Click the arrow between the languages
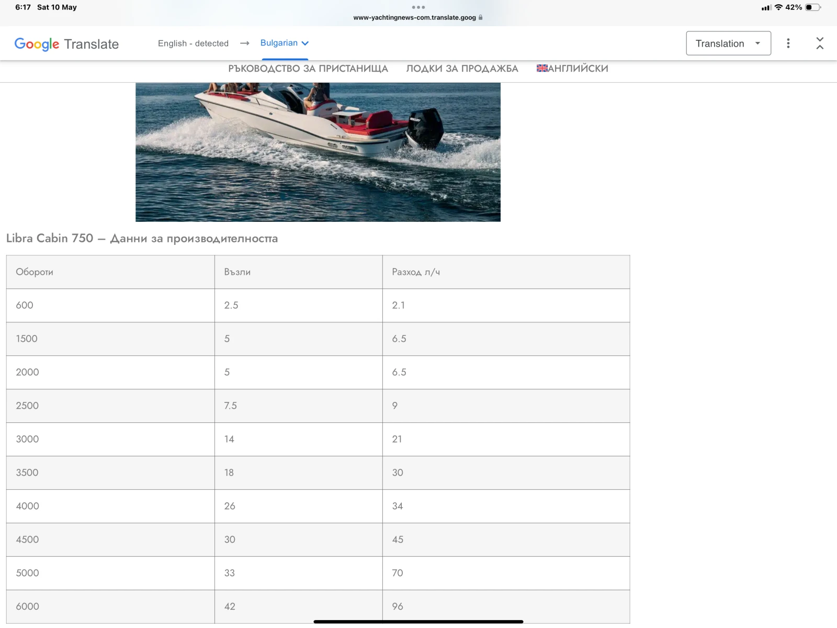The width and height of the screenshot is (837, 628). [244, 43]
